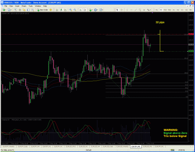This screenshot has height=152, width=195.
Task: Enable Expert Advisors with the toolbar icon
Action: click(51, 10)
